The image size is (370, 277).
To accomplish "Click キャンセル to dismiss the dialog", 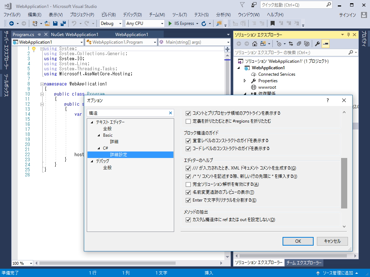I will [332, 241].
